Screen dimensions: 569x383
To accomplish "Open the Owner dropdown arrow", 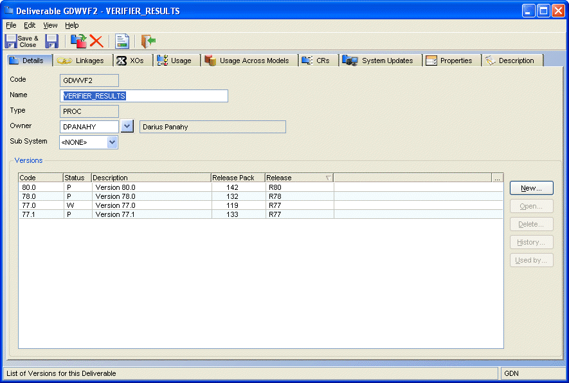I will pos(127,126).
